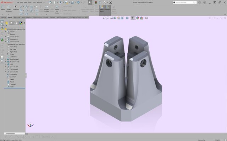
Task: Select the Front Plane item
Action: 13,47
